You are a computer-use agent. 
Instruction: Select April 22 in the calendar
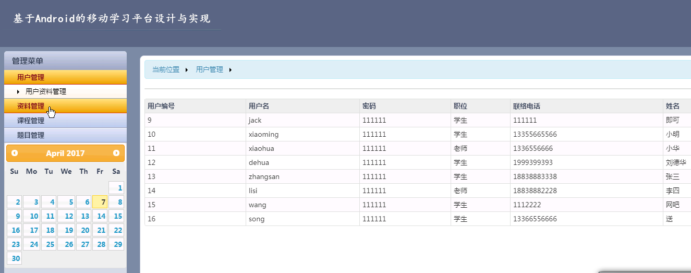click(116, 230)
